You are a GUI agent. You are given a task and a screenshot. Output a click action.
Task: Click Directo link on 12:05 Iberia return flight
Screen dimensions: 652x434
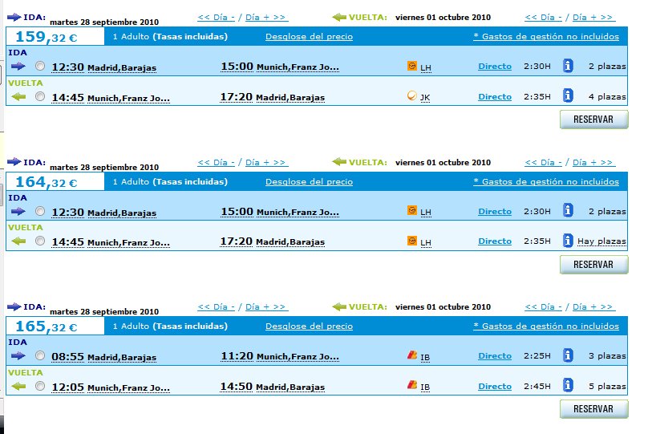point(495,386)
